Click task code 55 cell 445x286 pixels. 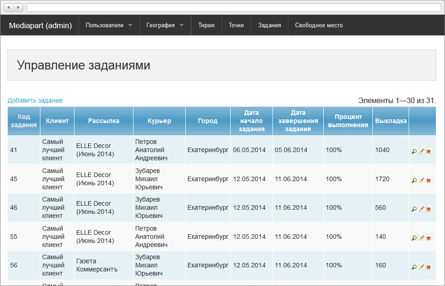click(24, 237)
